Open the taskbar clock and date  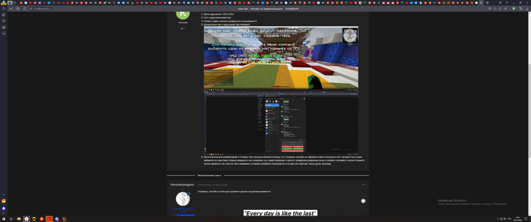coord(517,219)
